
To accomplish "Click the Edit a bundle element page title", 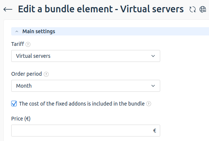I will click(x=101, y=9).
